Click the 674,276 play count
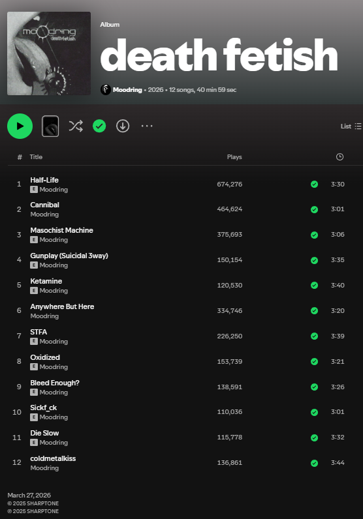The image size is (363, 519). coord(230,184)
